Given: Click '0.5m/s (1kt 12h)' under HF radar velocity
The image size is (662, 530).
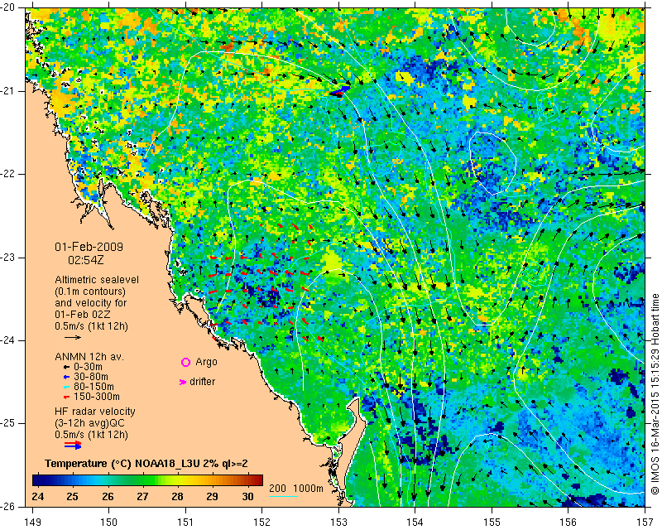Looking at the screenshot, I should tap(91, 435).
